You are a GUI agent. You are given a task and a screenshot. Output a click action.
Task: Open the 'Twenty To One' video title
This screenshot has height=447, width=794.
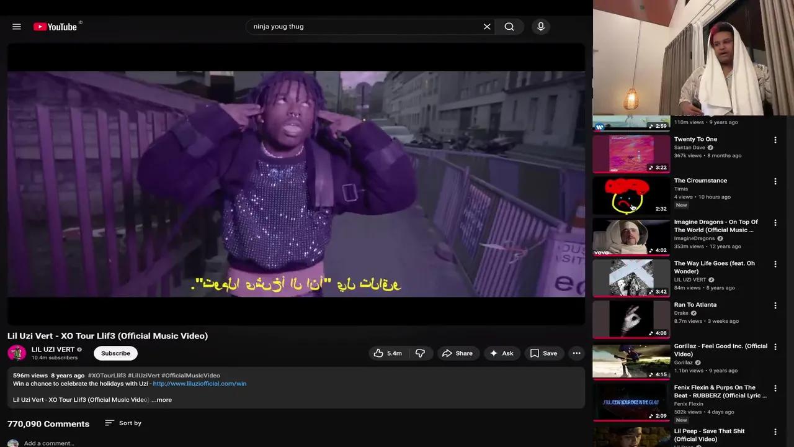pos(695,139)
